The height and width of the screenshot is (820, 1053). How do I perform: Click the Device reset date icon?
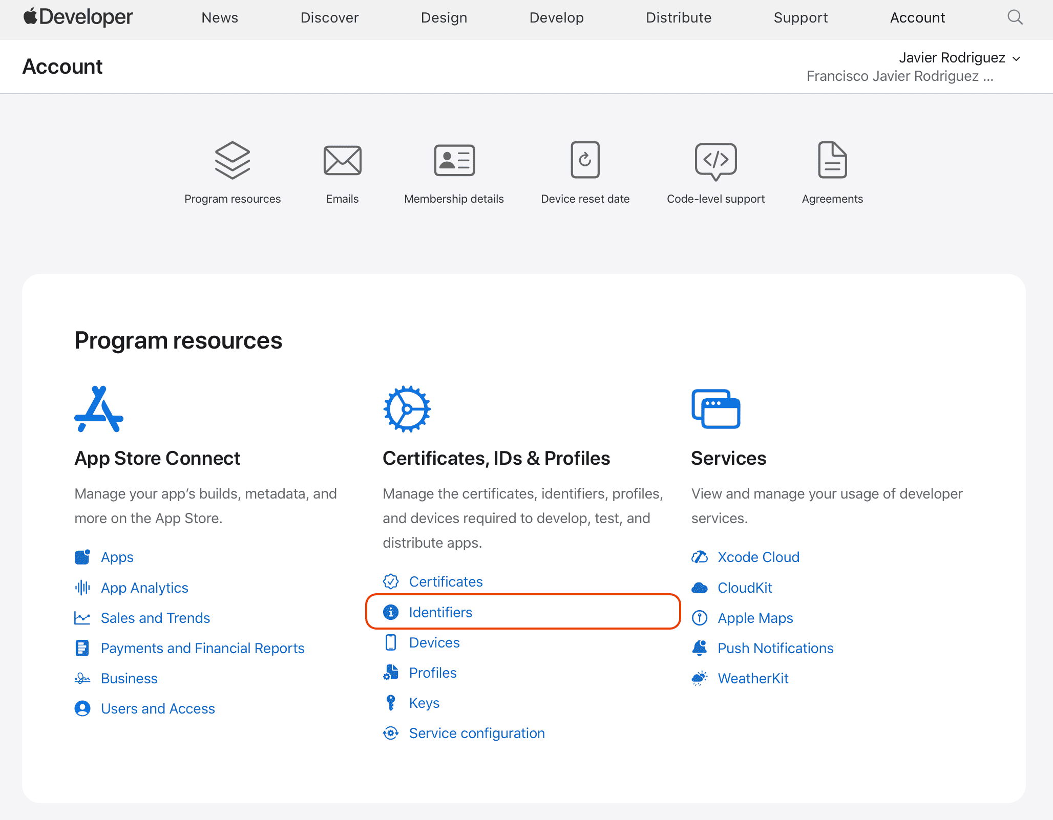coord(585,160)
